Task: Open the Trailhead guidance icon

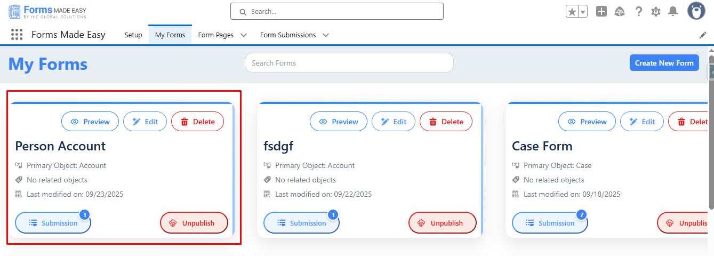Action: [x=620, y=11]
